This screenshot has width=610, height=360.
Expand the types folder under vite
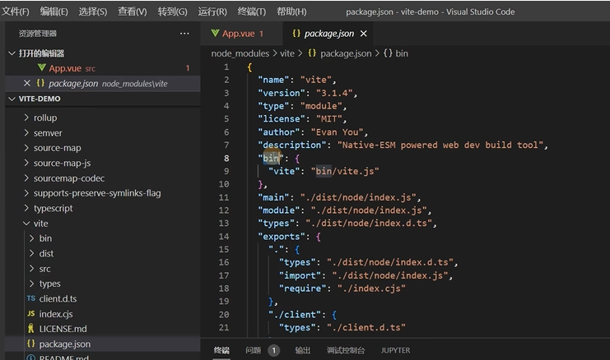click(x=32, y=284)
